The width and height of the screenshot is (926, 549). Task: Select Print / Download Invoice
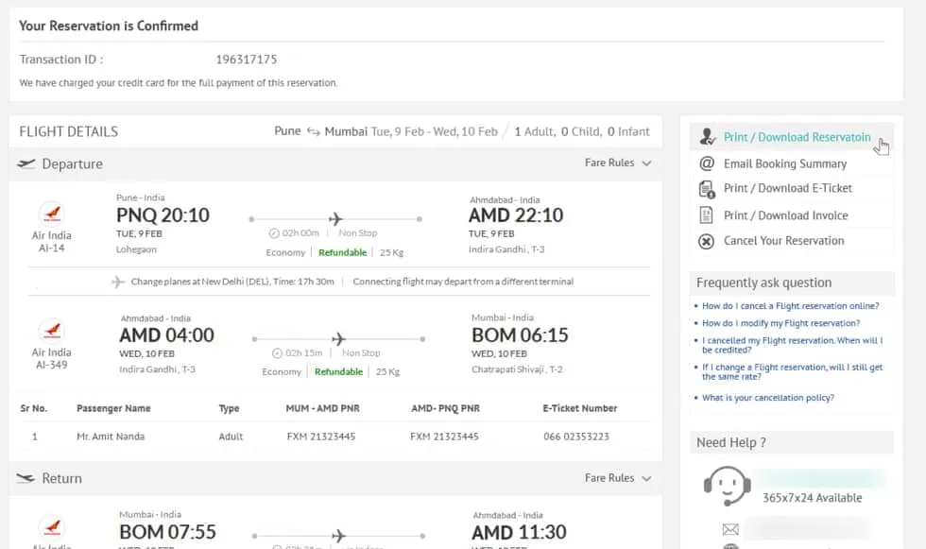[785, 215]
